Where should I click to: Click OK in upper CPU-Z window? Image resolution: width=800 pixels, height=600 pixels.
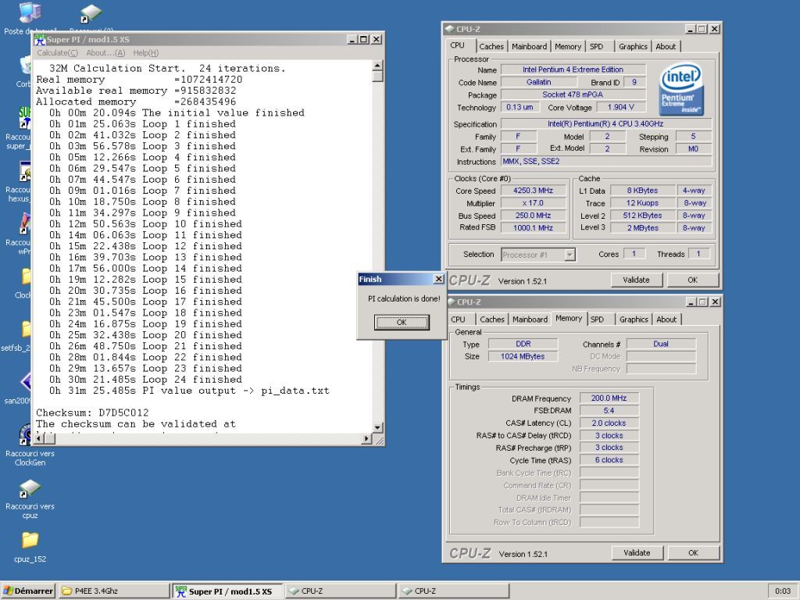(x=692, y=280)
